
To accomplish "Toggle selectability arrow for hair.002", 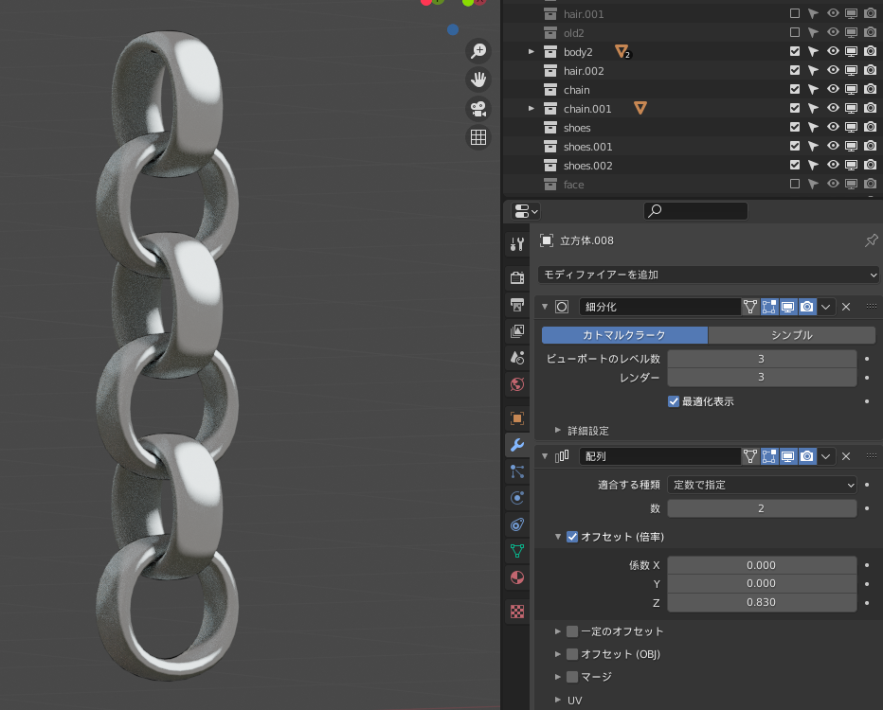I will (x=813, y=70).
